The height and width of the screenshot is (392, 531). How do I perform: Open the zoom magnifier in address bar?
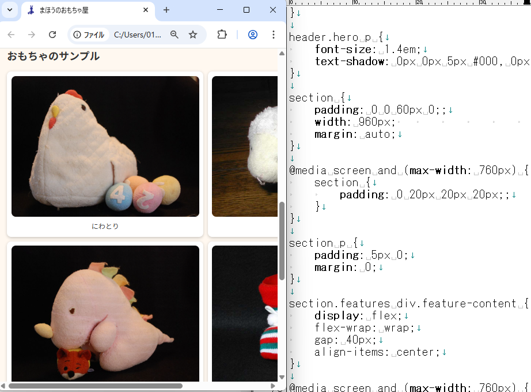pos(175,35)
